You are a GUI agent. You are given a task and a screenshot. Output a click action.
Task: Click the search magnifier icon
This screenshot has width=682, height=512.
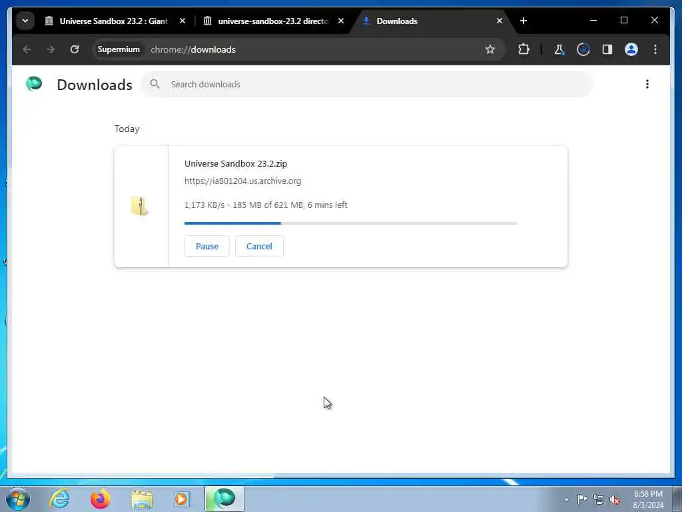click(155, 84)
